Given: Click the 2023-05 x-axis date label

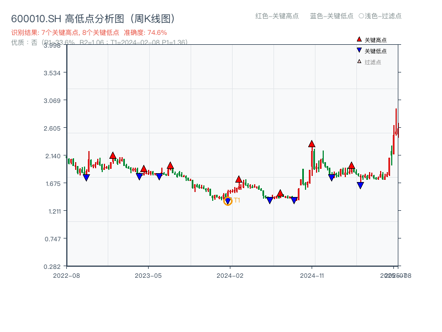Looking at the screenshot, I should 149,274.
